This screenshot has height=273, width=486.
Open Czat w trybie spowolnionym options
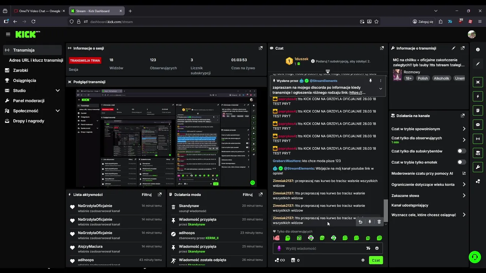click(x=428, y=129)
